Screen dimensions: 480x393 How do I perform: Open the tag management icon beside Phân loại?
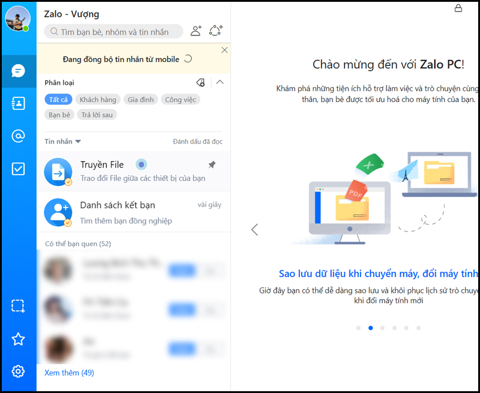[200, 82]
